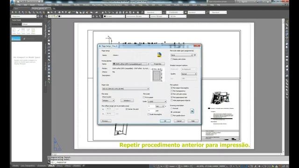Enable Display plot styles checkbox
Screen dimensions: 299x168
pos(171,59)
